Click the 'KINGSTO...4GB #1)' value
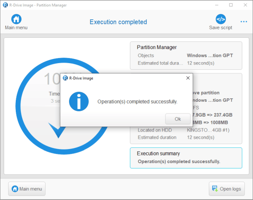 coord(208,130)
